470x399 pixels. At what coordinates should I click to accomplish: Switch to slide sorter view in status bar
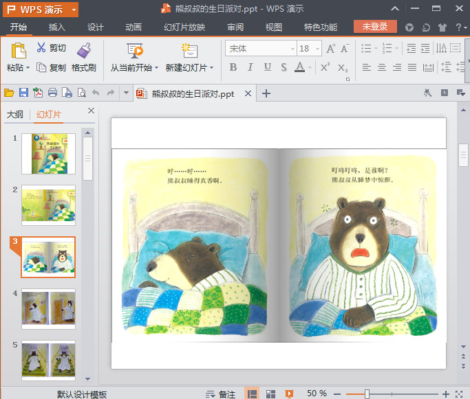[x=270, y=394]
